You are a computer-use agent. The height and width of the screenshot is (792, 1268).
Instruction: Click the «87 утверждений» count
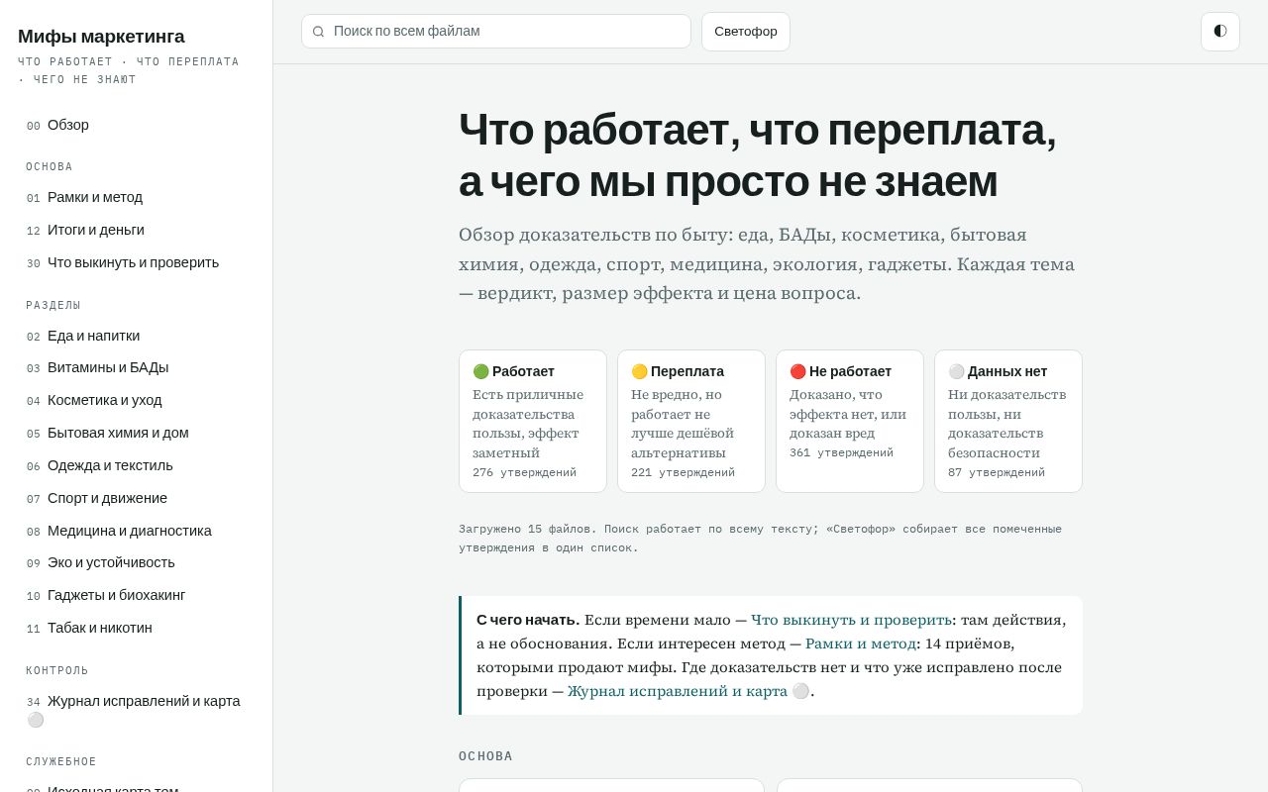click(997, 473)
